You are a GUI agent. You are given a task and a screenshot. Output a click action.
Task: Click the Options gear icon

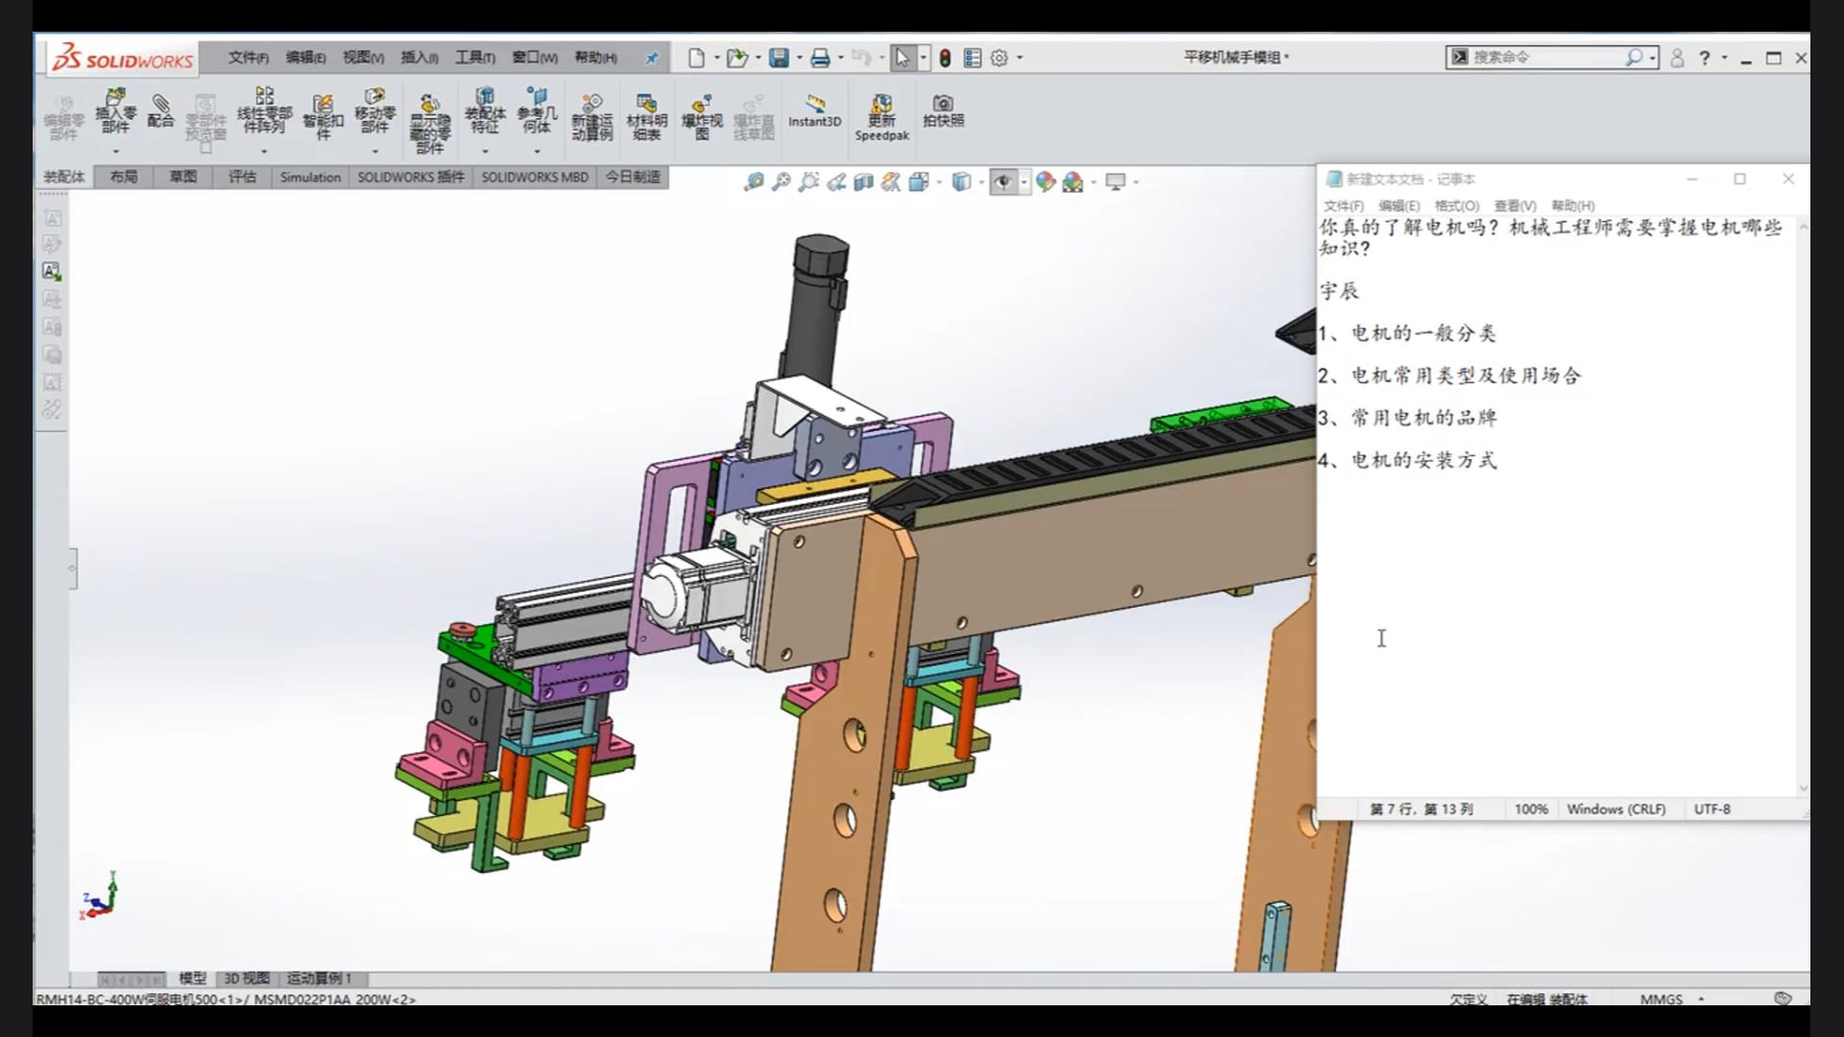pos(999,58)
